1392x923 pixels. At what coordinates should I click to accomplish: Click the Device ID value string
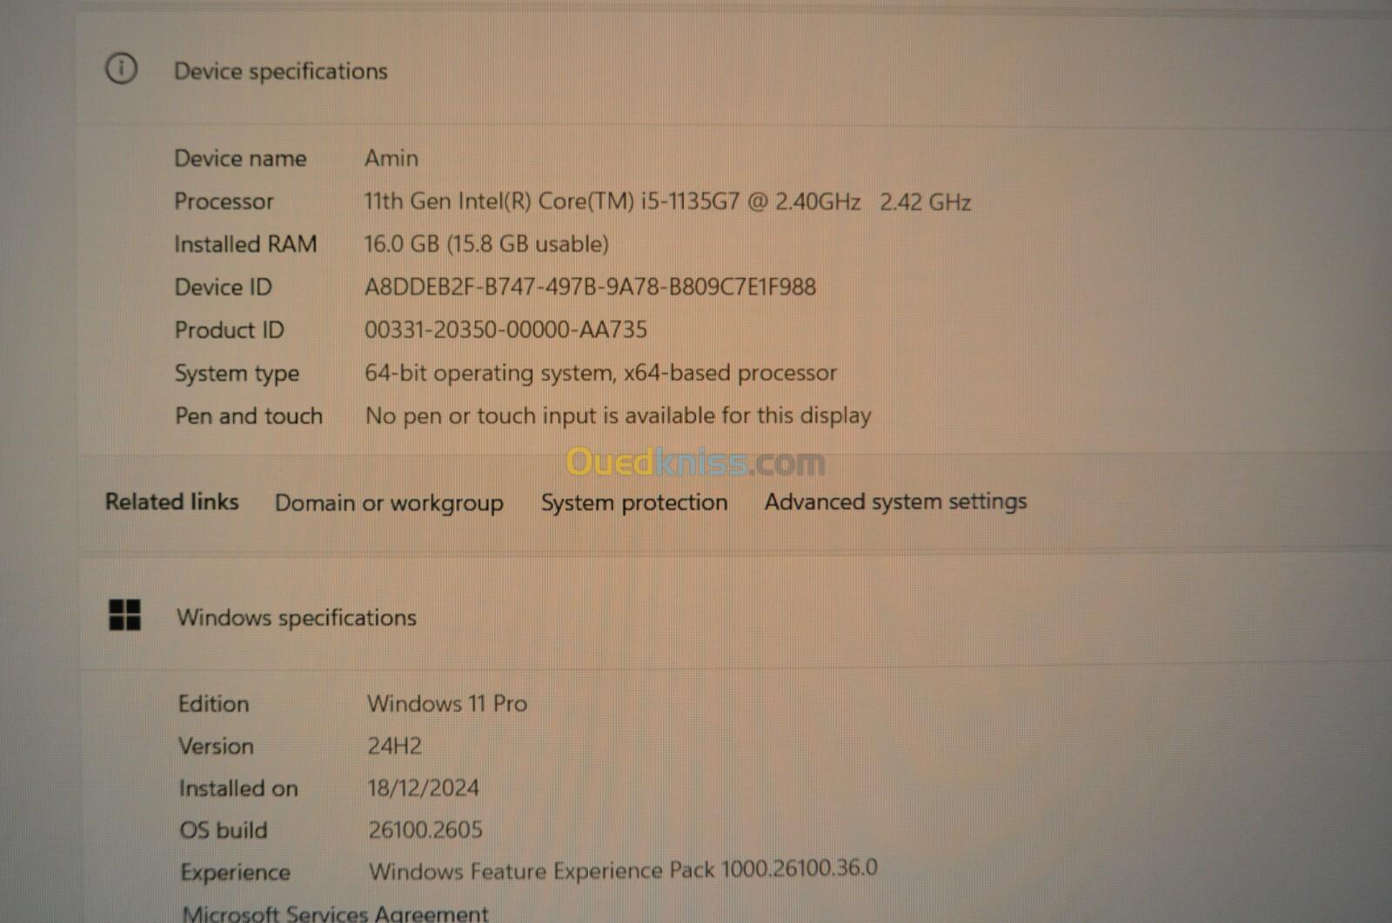click(590, 287)
